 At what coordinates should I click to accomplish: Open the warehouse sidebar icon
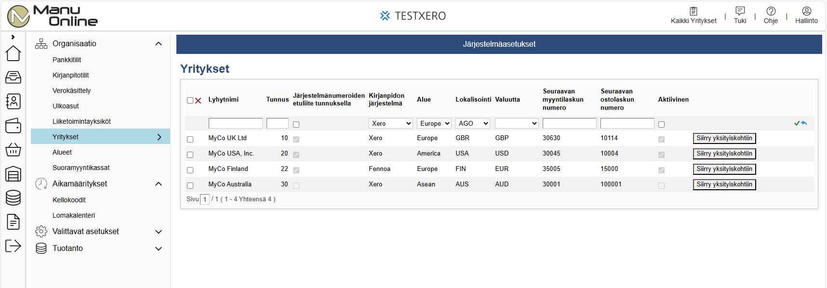[x=13, y=174]
